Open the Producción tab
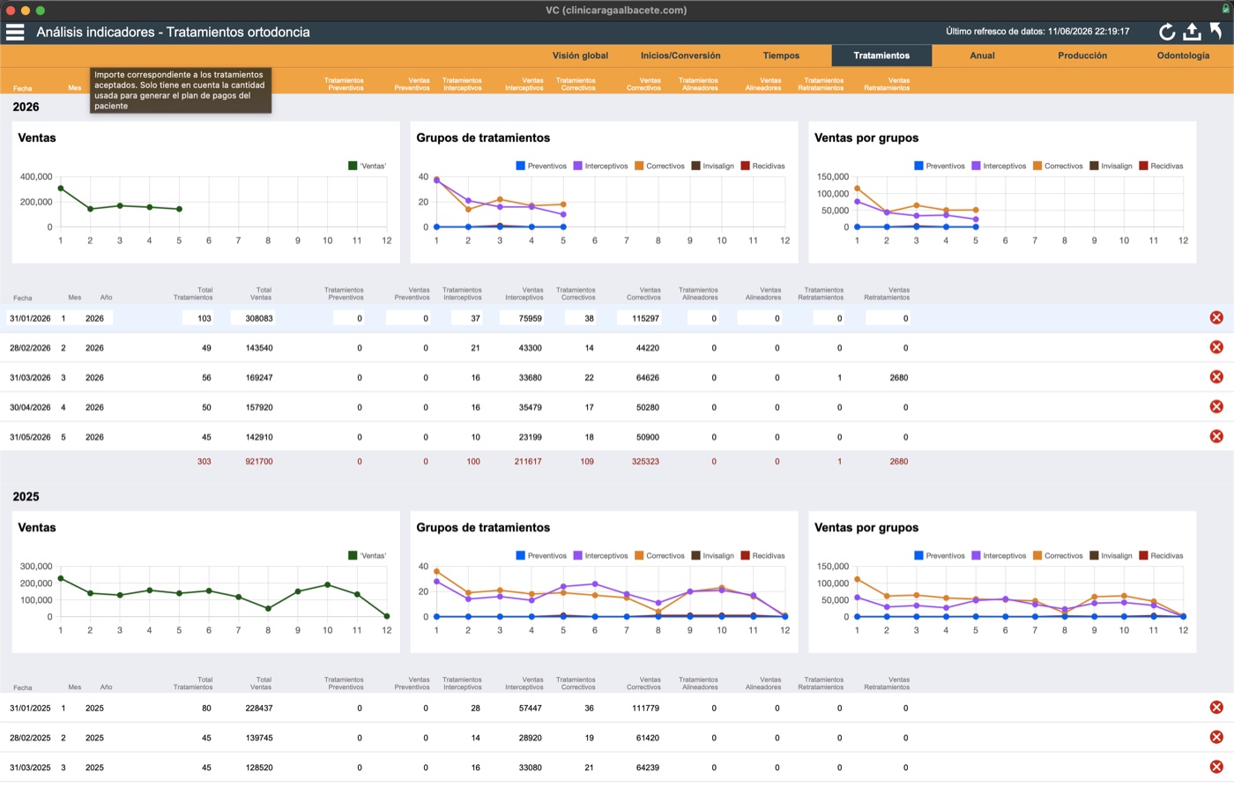 (1082, 56)
